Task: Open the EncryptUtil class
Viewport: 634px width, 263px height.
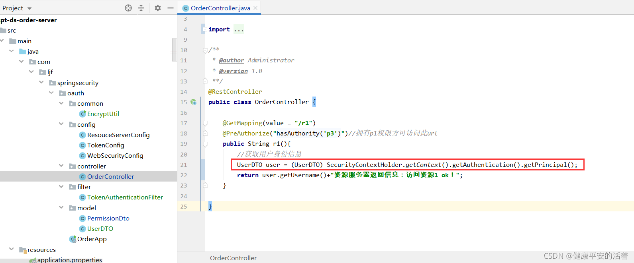Action: click(x=103, y=114)
